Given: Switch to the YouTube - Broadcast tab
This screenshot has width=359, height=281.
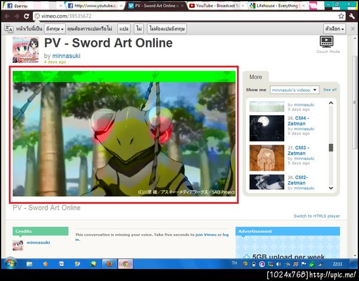Looking at the screenshot, I should tap(217, 6).
